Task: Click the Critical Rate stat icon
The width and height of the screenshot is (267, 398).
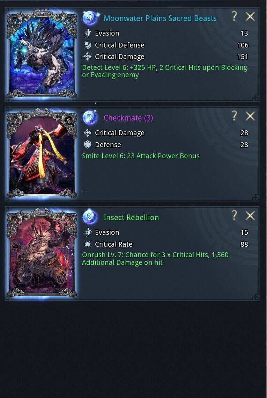Action: (88, 244)
